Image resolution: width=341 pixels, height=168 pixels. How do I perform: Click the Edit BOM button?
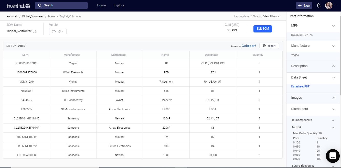point(263,29)
